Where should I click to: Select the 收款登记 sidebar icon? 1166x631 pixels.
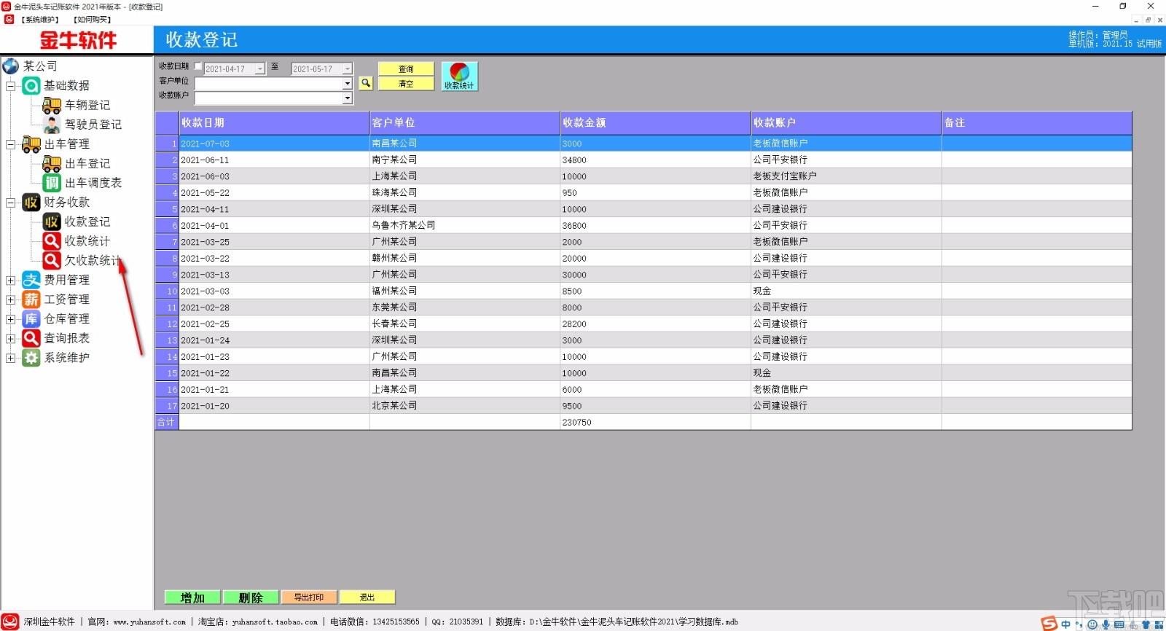(52, 222)
